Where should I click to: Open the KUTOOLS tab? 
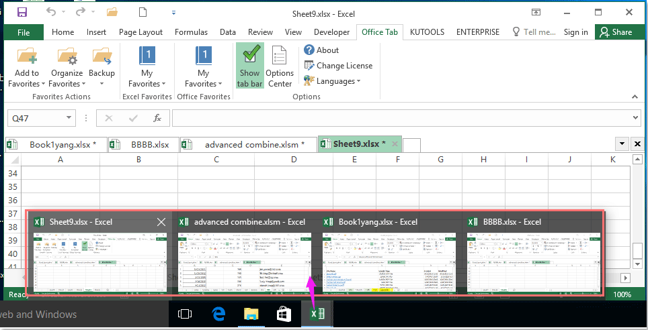(x=427, y=32)
